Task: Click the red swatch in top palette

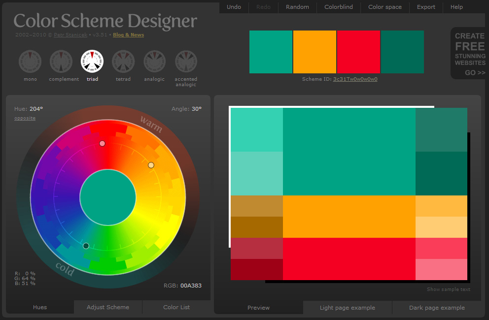Action: click(359, 52)
